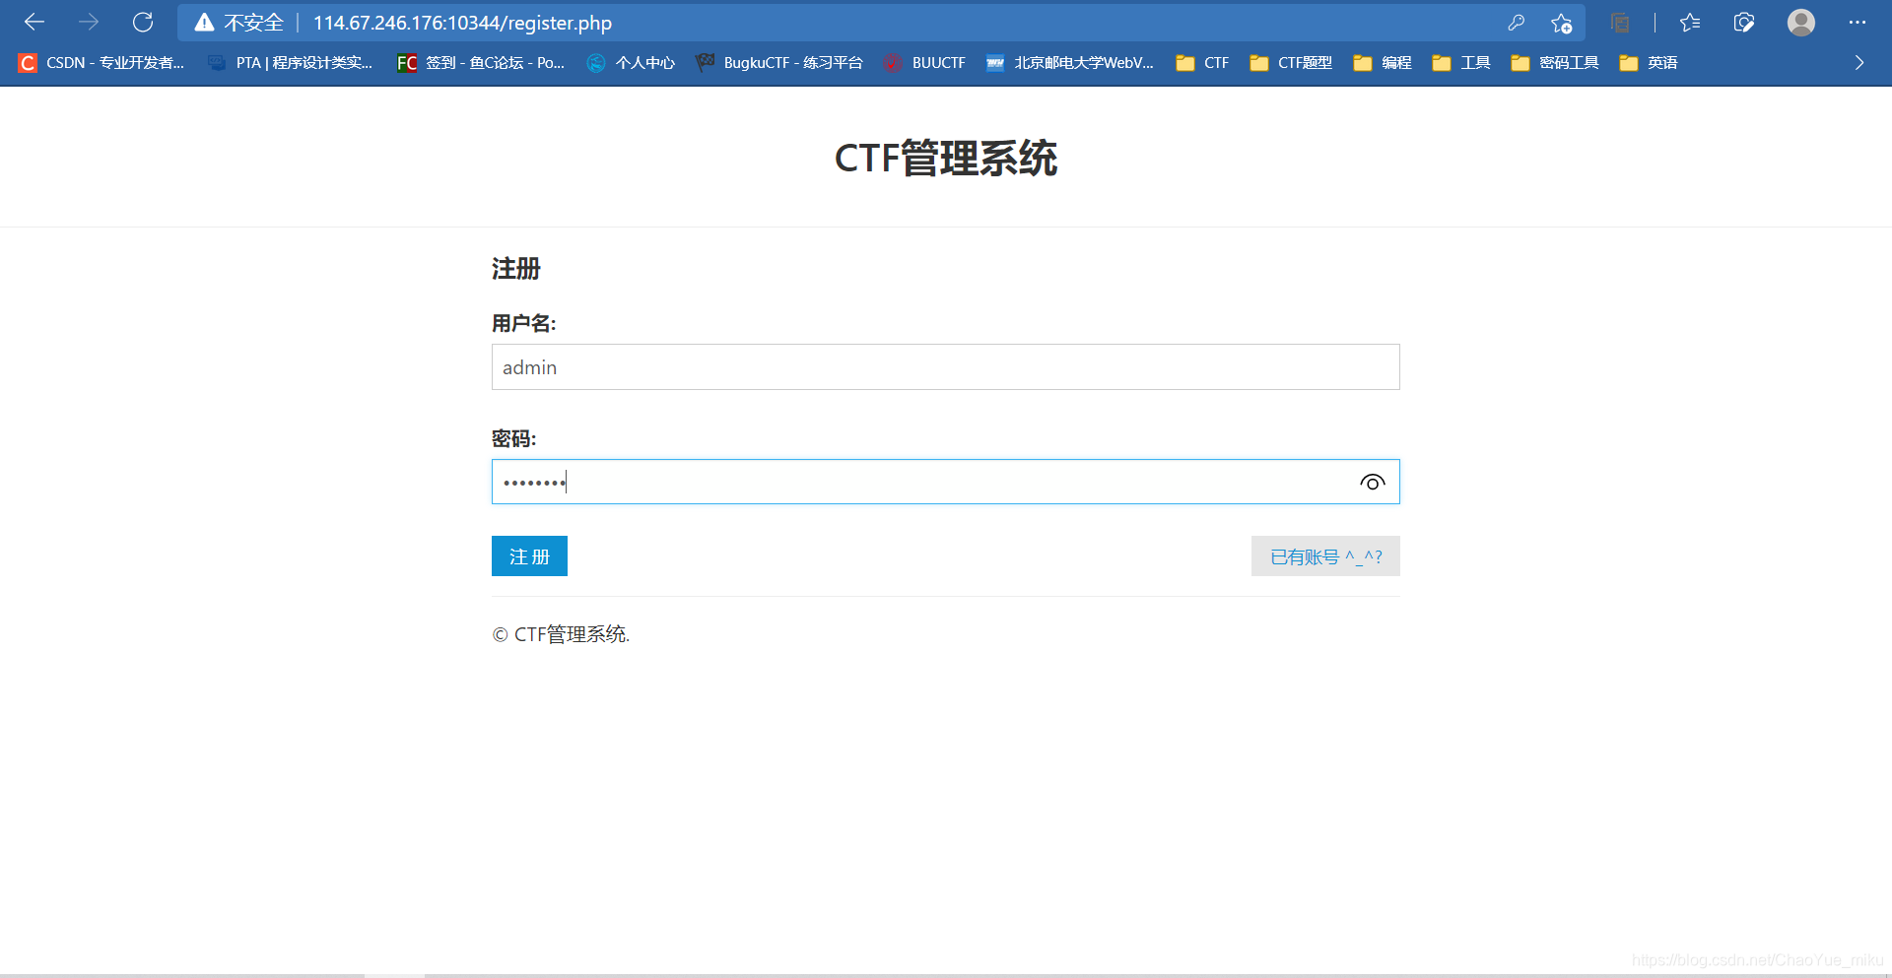Follow the 已有账号 ^_^? link
The image size is (1892, 978).
1324,555
